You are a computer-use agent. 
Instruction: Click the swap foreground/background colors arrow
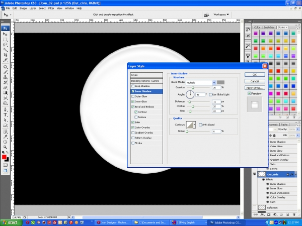pos(8,152)
